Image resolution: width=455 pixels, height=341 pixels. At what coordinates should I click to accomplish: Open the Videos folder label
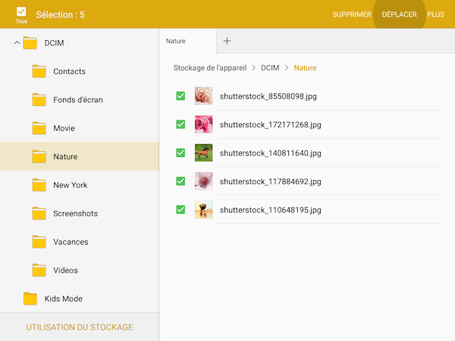point(65,271)
